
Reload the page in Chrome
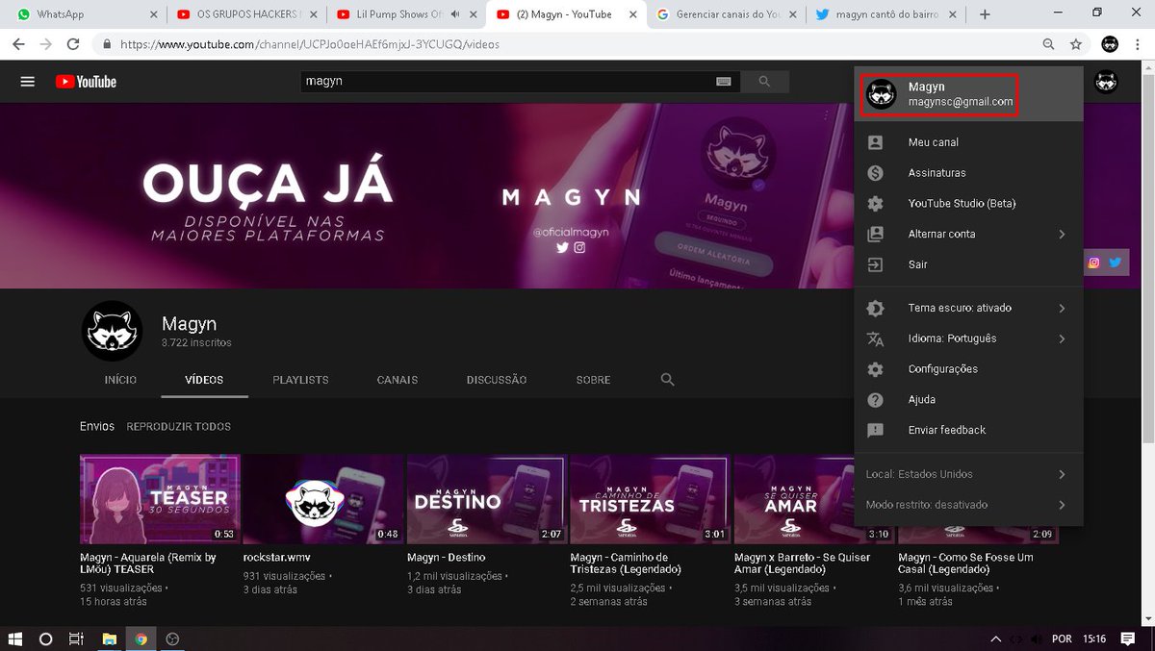coord(73,44)
